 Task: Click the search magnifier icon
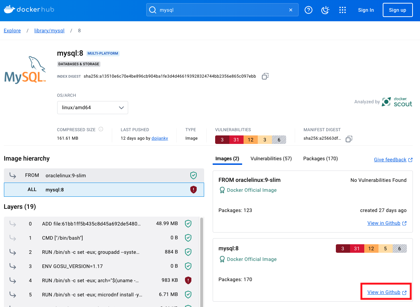point(153,10)
